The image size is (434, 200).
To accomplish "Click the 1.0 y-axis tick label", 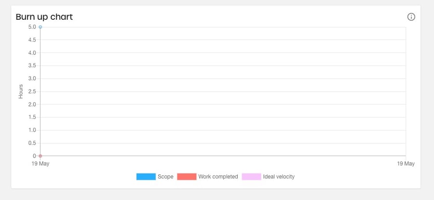I will click(x=32, y=130).
